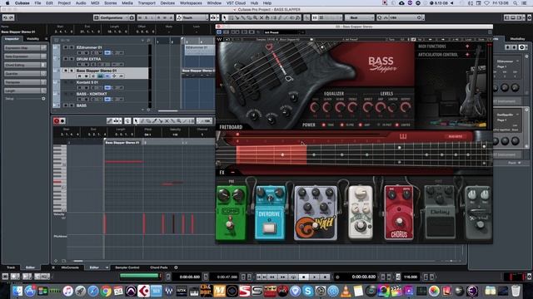Toggle the LIMITER power switch in Bass Slapper

[x=396, y=125]
